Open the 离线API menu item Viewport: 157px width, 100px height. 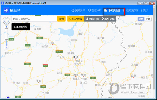78,10
